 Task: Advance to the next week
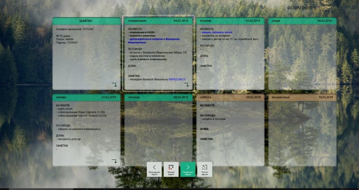pyautogui.click(x=188, y=169)
